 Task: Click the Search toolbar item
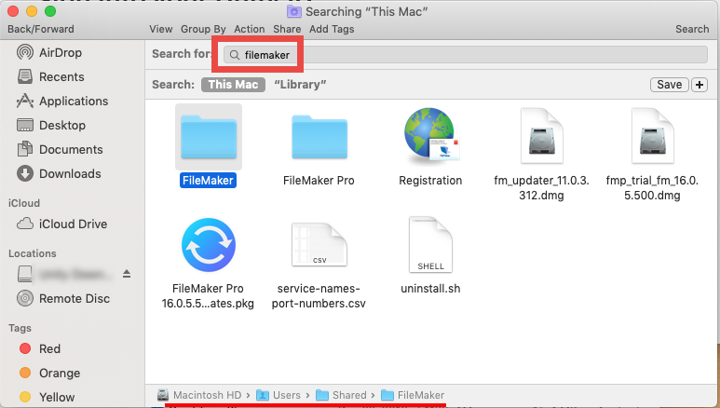click(692, 29)
